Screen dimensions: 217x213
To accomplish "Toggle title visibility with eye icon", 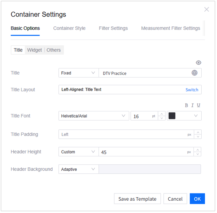I will [x=198, y=63].
